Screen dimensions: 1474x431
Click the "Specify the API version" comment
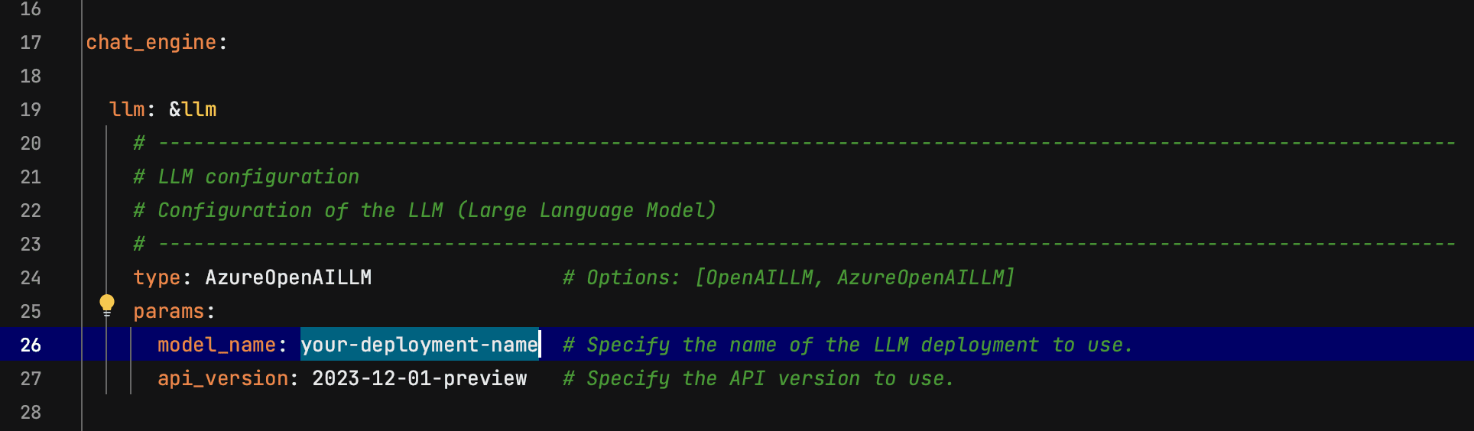pos(758,379)
